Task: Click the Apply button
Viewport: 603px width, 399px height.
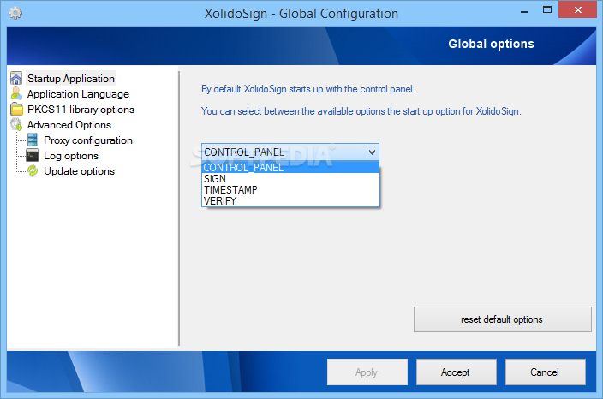Action: tap(367, 372)
